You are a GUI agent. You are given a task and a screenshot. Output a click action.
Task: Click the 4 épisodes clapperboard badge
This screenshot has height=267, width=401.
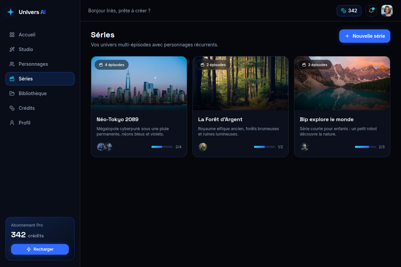[112, 65]
